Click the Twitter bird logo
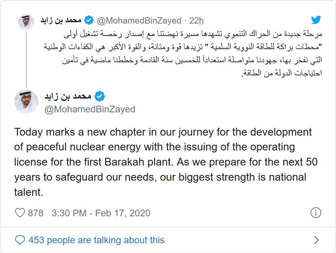336x253 pixels. (316, 20)
